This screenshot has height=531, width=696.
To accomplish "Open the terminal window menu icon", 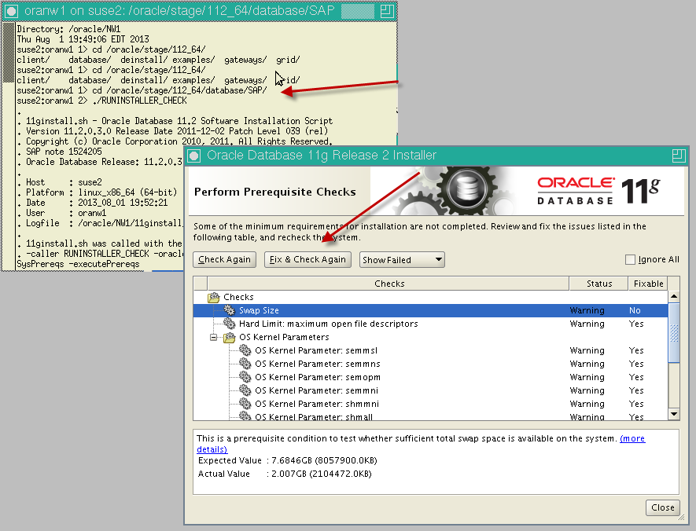I will (x=12, y=11).
